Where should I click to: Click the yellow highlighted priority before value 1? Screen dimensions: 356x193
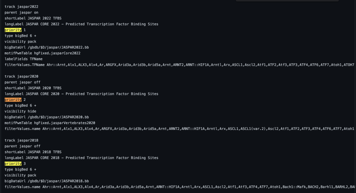pyautogui.click(x=13, y=30)
